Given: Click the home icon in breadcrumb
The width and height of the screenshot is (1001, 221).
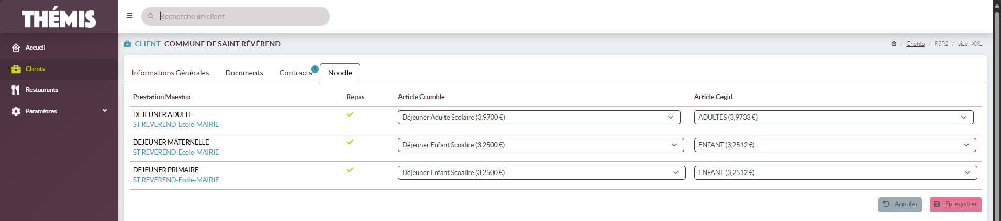Looking at the screenshot, I should coord(894,44).
